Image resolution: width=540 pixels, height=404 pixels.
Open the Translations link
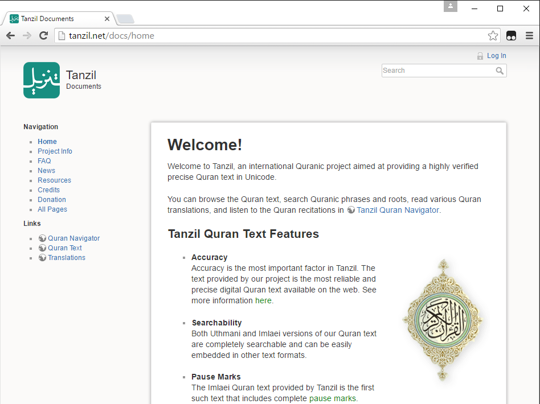coord(67,257)
